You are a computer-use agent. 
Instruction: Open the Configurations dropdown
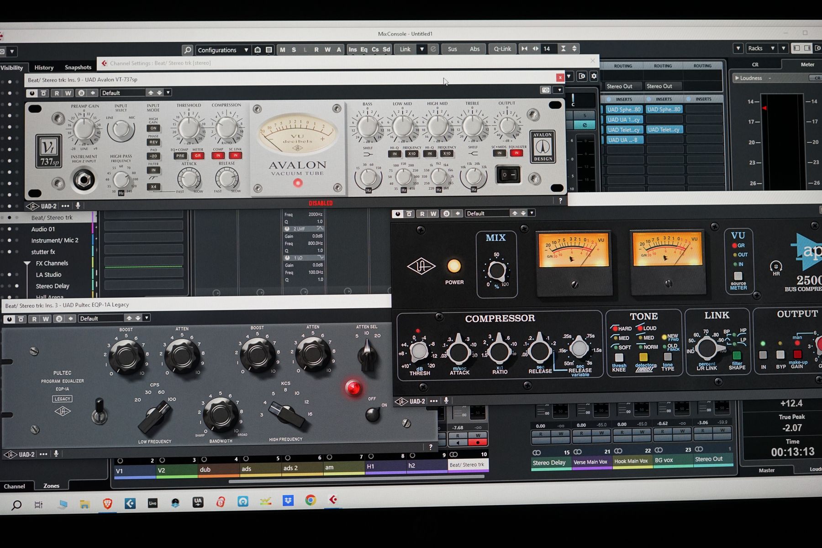coord(223,50)
